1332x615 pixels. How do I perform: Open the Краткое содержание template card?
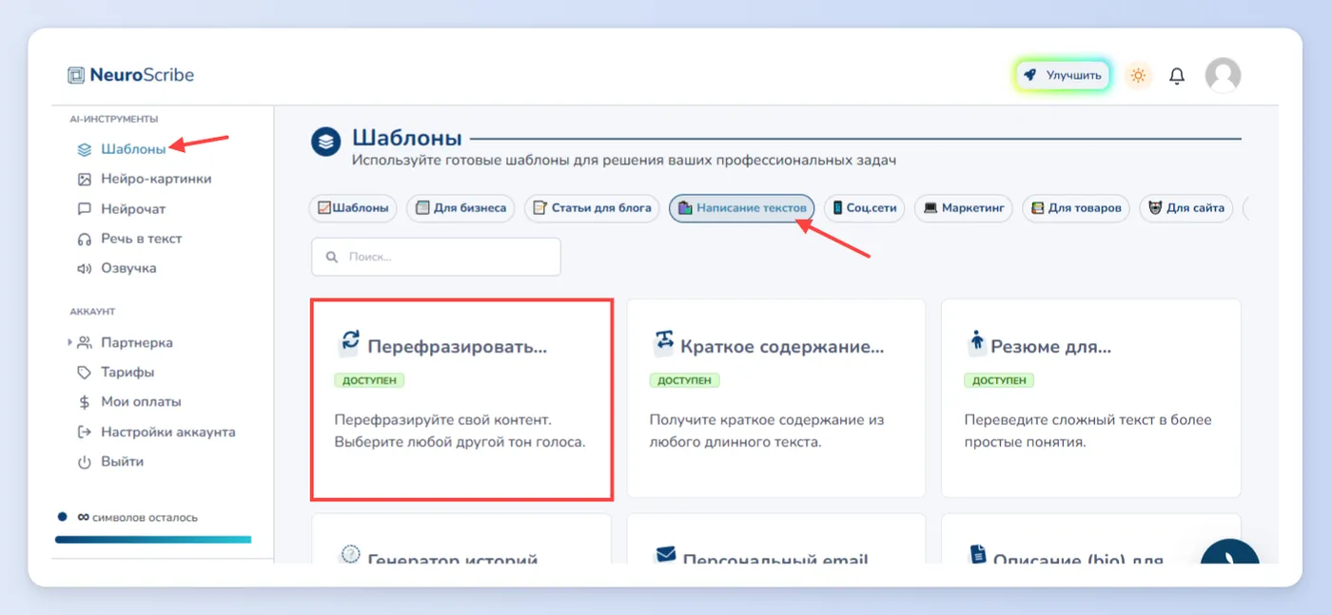tap(776, 398)
